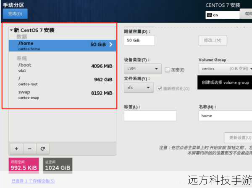The width and height of the screenshot is (252, 188).
Task: Click the arrow chevron on /home row
Action: (111, 44)
